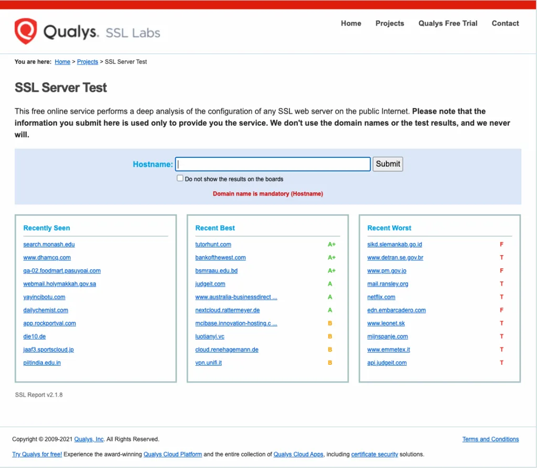Viewport: 537px width, 468px height.
Task: Click the Recent Best heading
Action: click(215, 228)
